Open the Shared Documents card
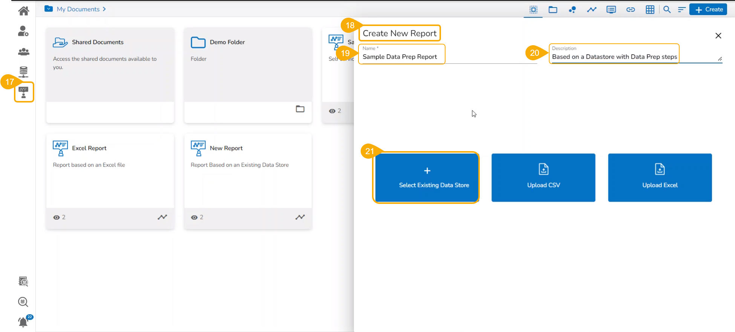The image size is (735, 332). (110, 75)
